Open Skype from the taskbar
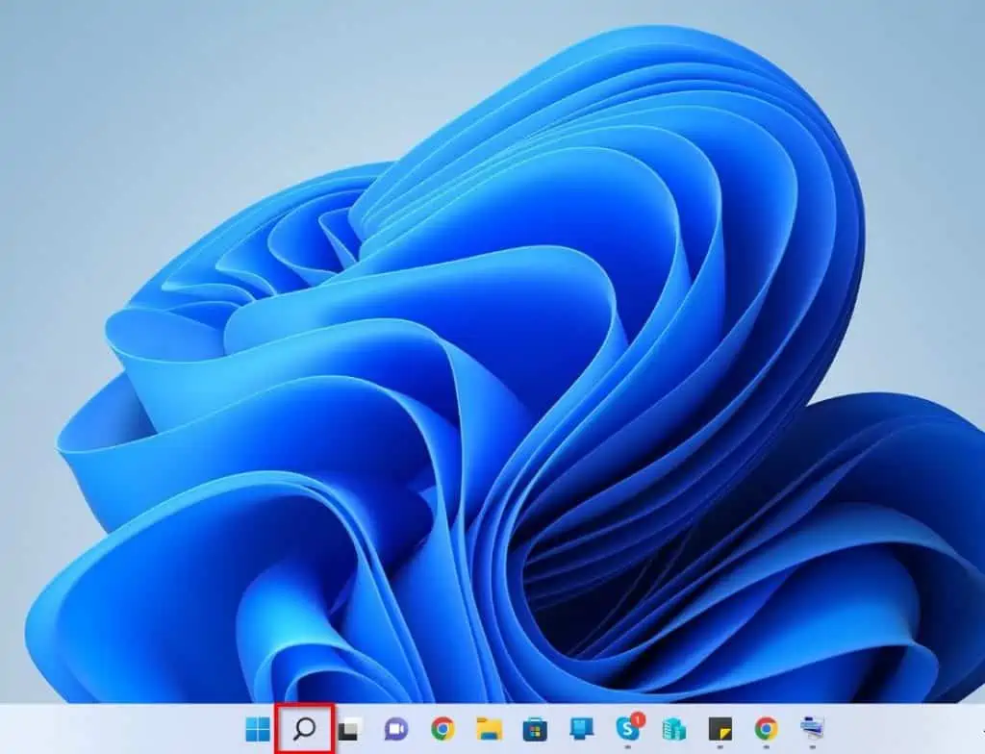985x754 pixels. click(x=627, y=729)
